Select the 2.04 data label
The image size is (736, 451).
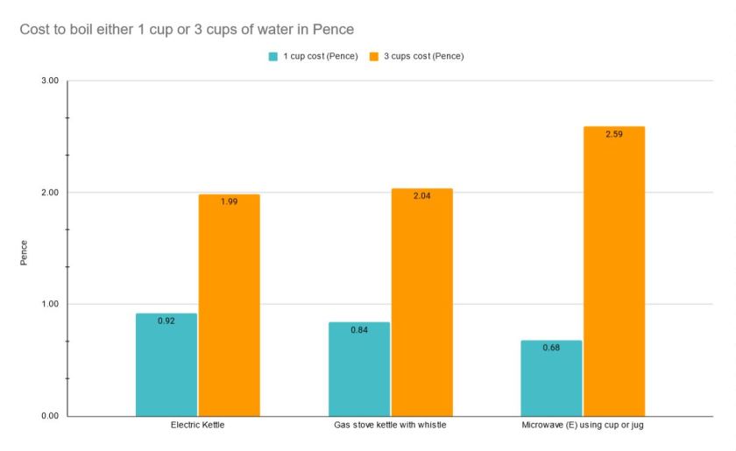pos(422,195)
